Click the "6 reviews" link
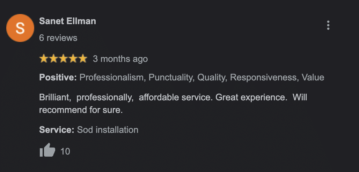Screen dimensions: 359x172 [58, 38]
